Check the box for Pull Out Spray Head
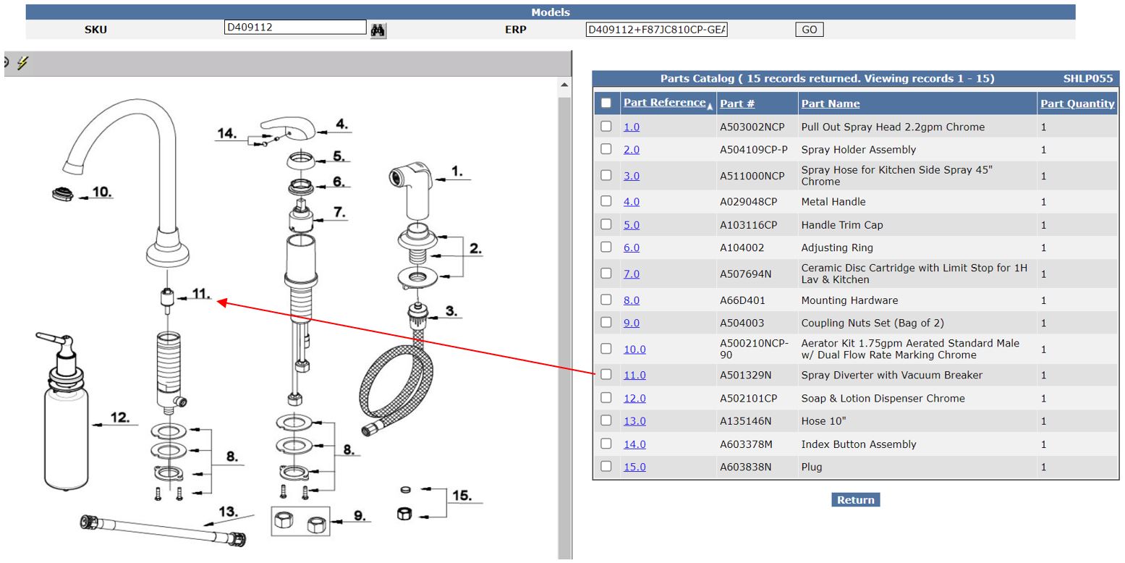 606,127
